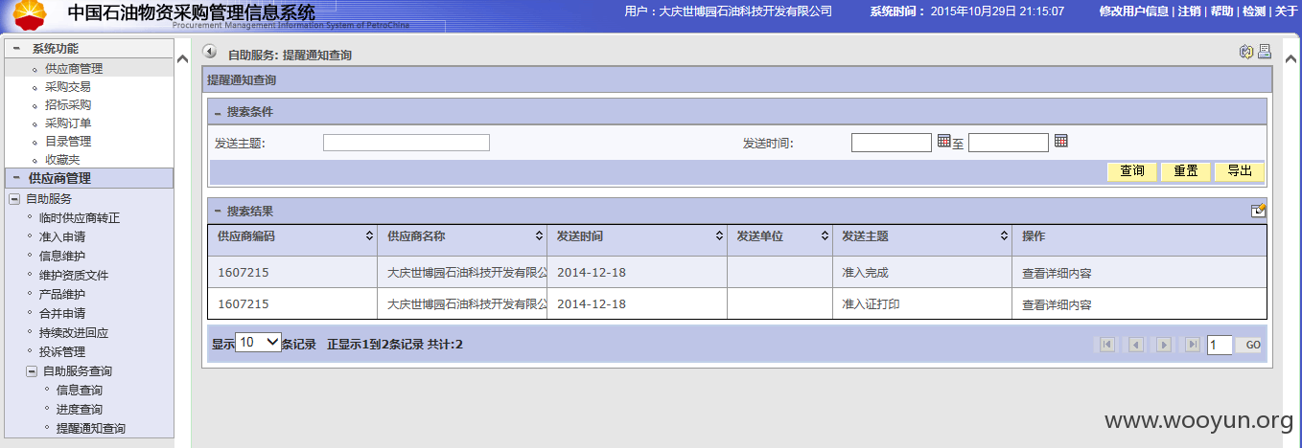Click 检测 link in header
The height and width of the screenshot is (448, 1302).
point(1254,11)
